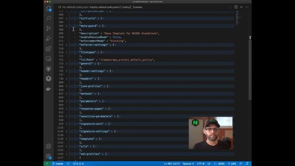295x166 pixels.
Task: Expand the folded "methods" array
Action: tap(66, 94)
